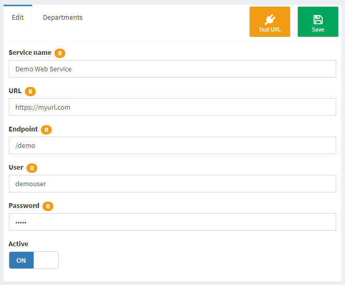This screenshot has height=285, width=345.
Task: Click the required badge next to Password
Action: point(48,206)
